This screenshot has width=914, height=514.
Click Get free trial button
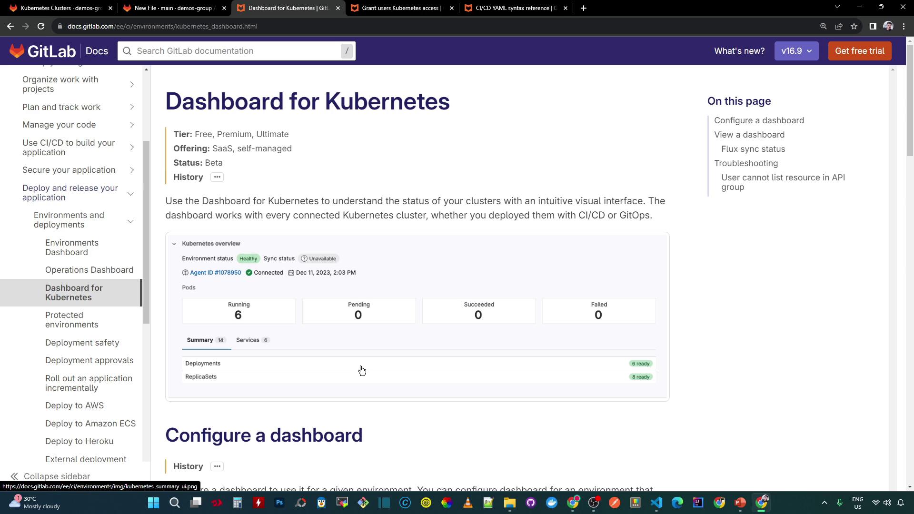859,51
